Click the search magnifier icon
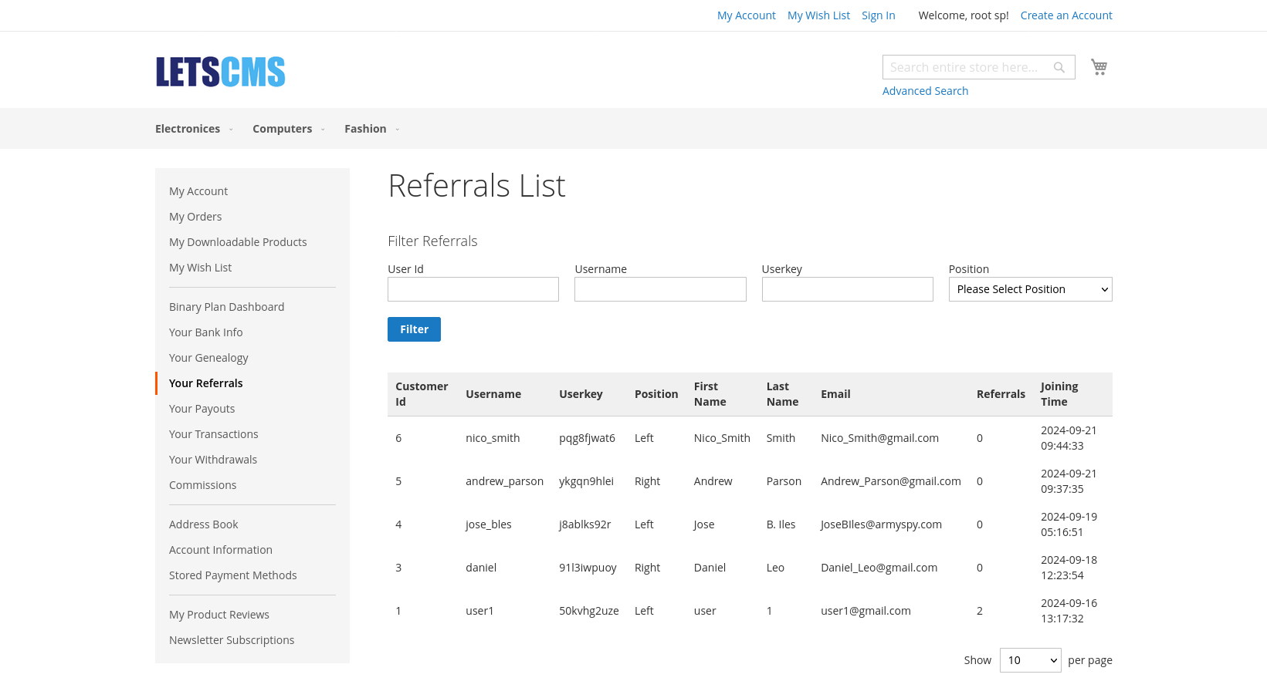 point(1059,67)
